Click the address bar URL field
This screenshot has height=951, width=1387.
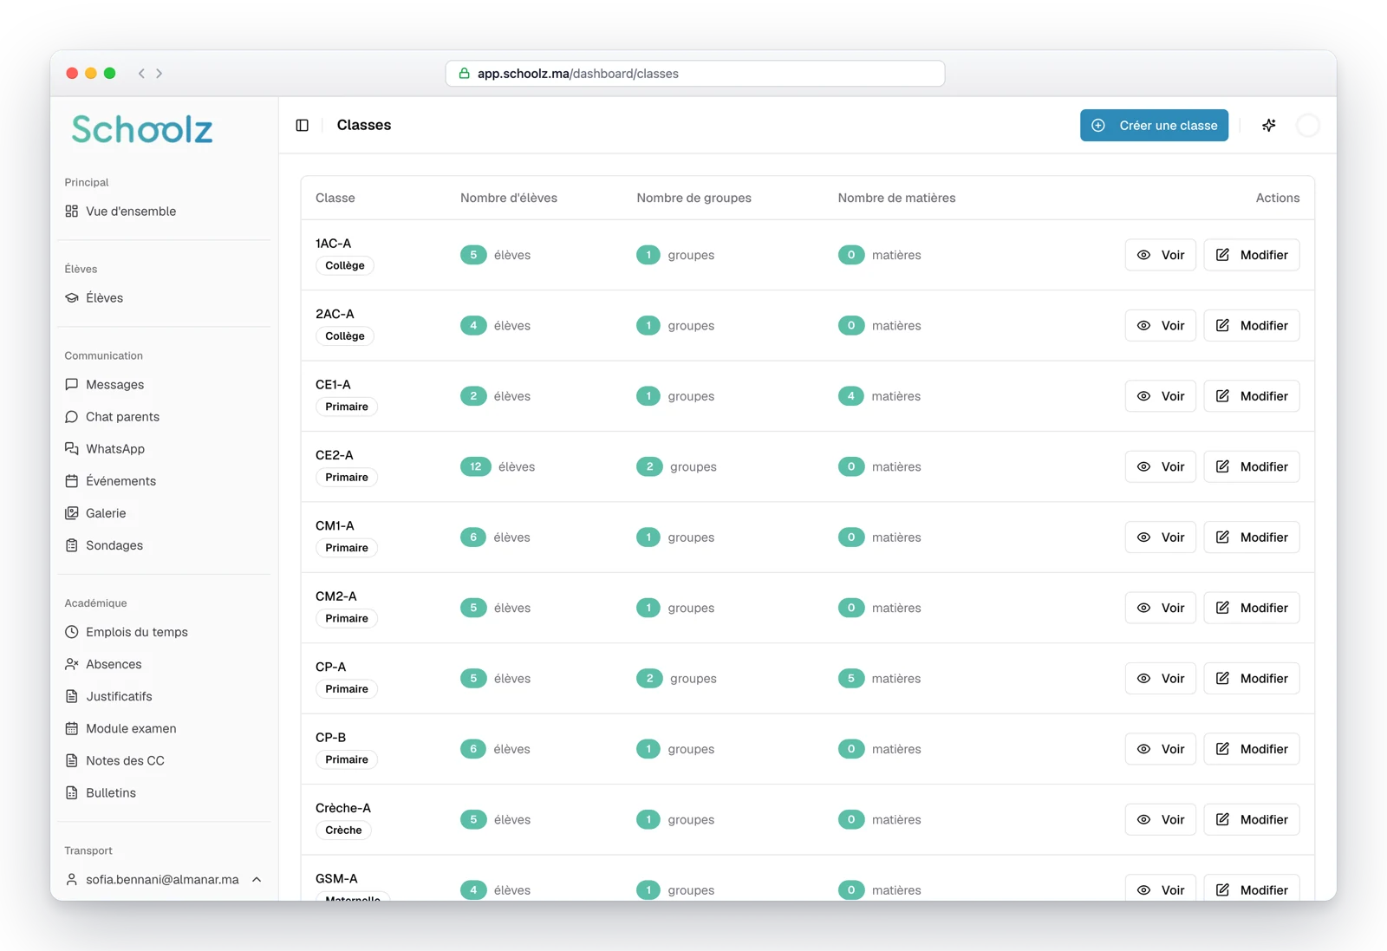[695, 74]
